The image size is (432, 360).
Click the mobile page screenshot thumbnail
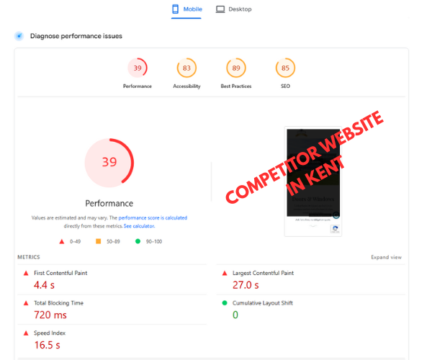click(313, 181)
